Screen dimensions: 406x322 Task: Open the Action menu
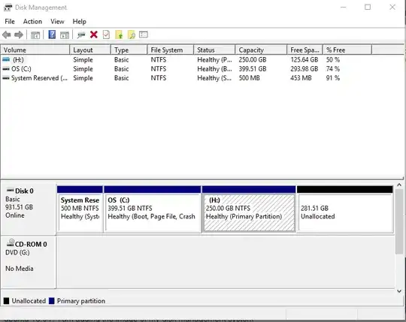click(x=32, y=22)
